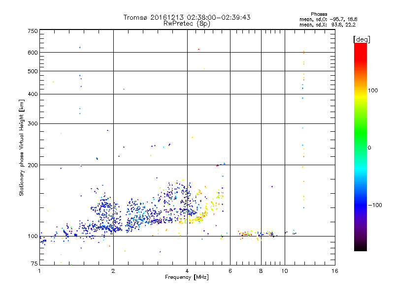Click y-axis label 200

[x=33, y=165]
